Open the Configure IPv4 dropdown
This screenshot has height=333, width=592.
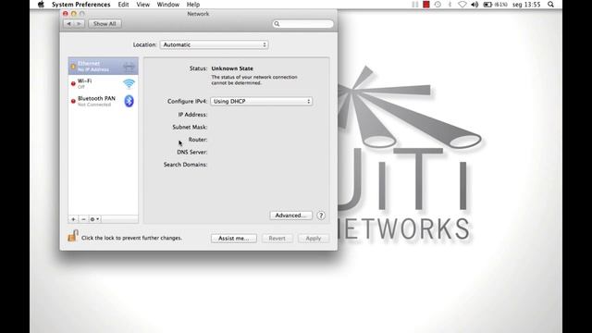[x=261, y=101]
